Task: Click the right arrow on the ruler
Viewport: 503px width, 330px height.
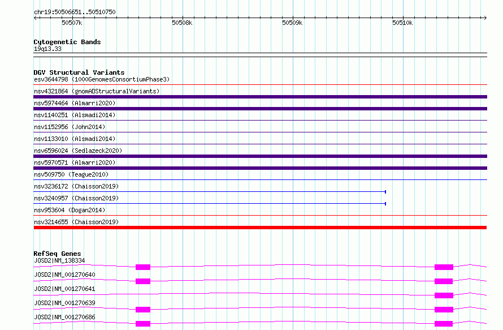Action: click(485, 18)
